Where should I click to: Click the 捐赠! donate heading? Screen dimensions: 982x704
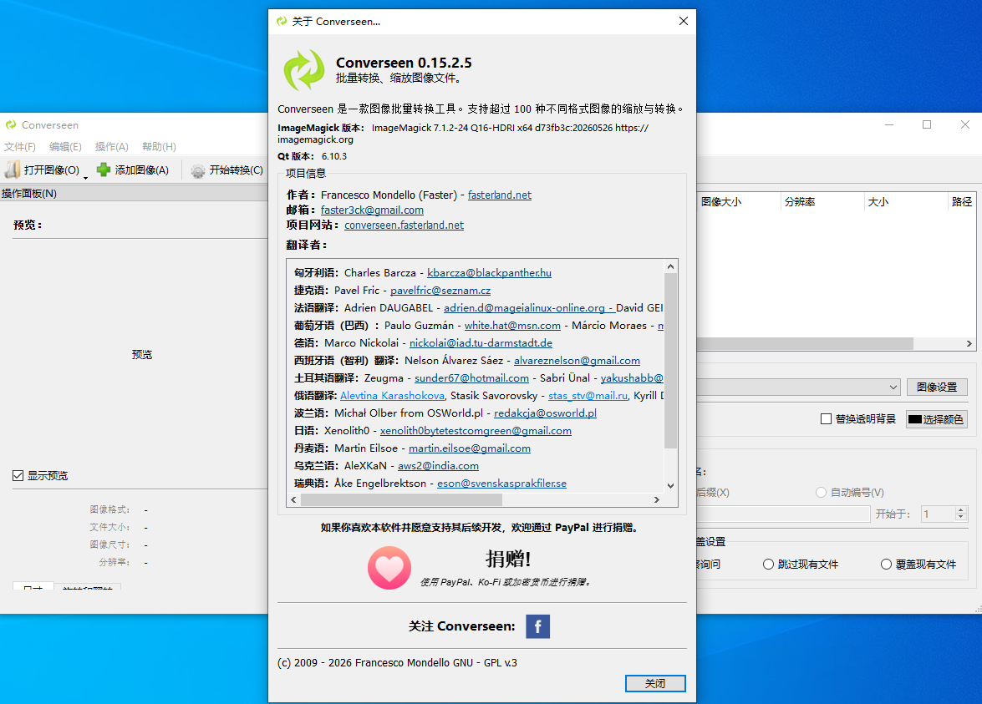point(508,559)
